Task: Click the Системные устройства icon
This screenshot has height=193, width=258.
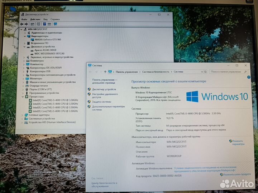Action: tap(26, 119)
